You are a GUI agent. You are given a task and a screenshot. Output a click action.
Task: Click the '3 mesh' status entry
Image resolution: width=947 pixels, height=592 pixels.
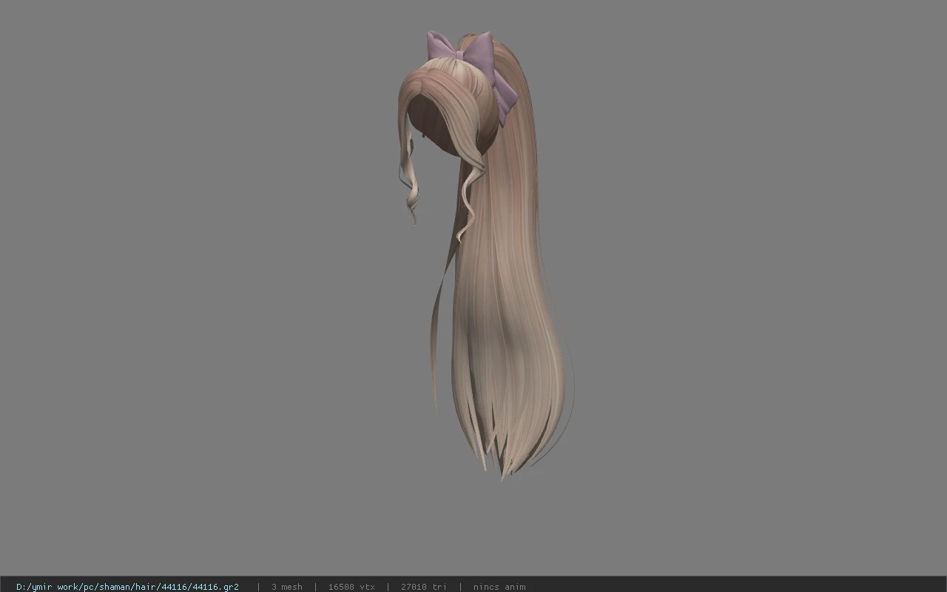pos(286,587)
